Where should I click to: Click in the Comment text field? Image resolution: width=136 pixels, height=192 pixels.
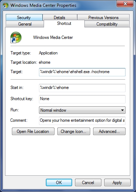click(82, 121)
